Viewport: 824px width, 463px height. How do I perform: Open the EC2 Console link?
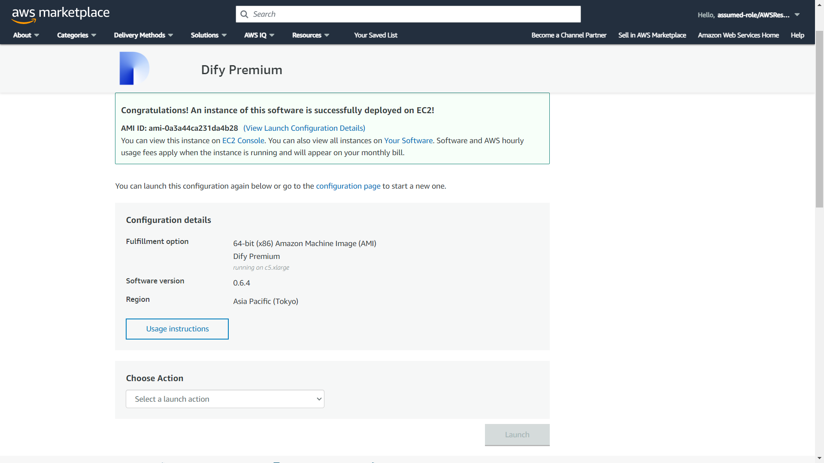coord(243,141)
